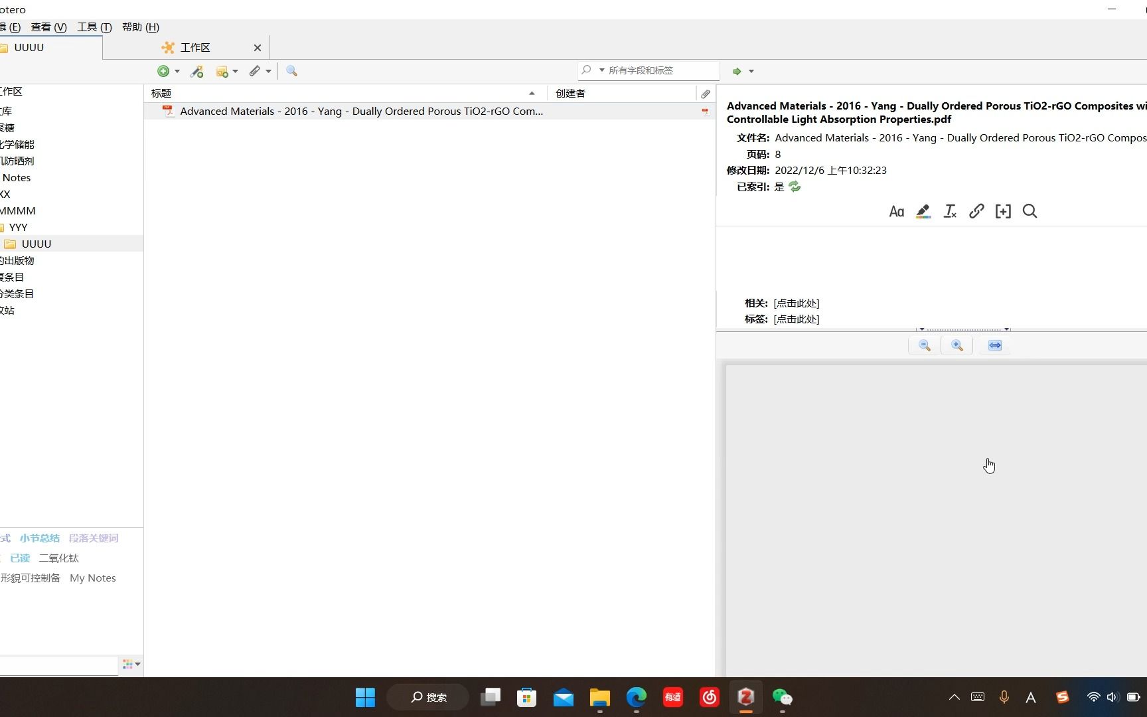Click the Add Attachment paperclip icon
Image resolution: width=1147 pixels, height=717 pixels.
click(x=255, y=71)
